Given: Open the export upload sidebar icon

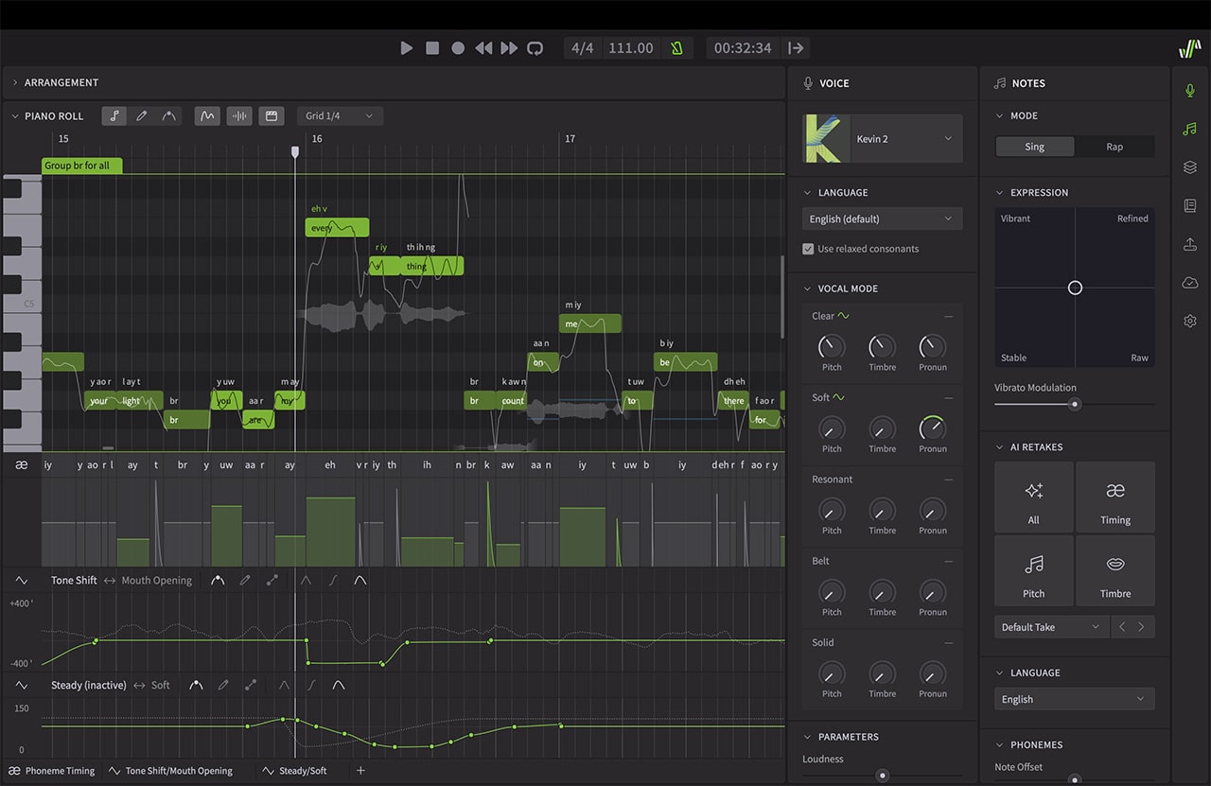Looking at the screenshot, I should (x=1190, y=244).
